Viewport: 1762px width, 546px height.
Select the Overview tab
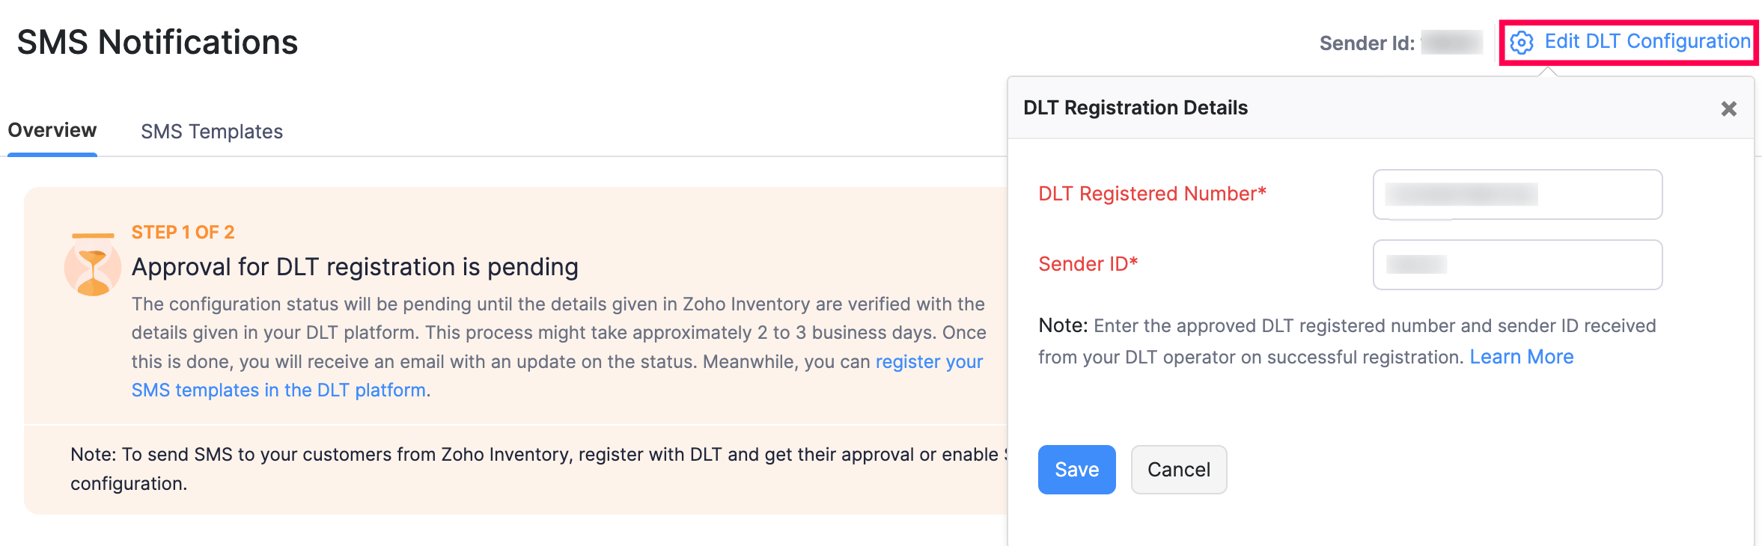point(52,131)
